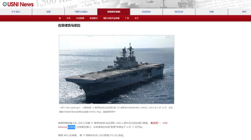251x140 pixels.
Task: Open the amphibious assault ship photo
Action: 117,69
